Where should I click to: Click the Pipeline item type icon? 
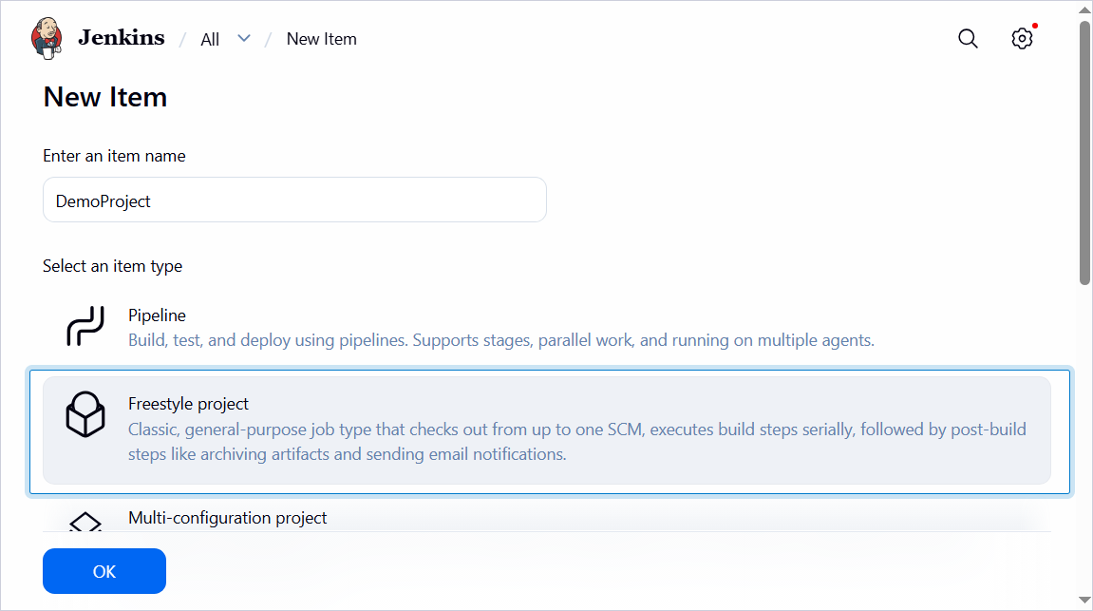pyautogui.click(x=85, y=327)
